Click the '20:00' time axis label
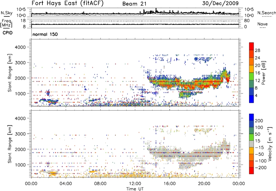The image size is (276, 191). 204,184
